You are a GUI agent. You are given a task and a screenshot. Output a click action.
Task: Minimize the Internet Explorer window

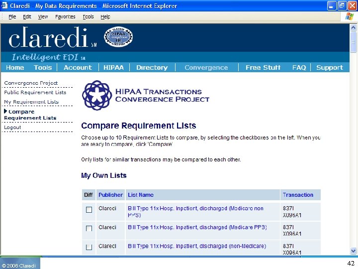[x=331, y=5]
